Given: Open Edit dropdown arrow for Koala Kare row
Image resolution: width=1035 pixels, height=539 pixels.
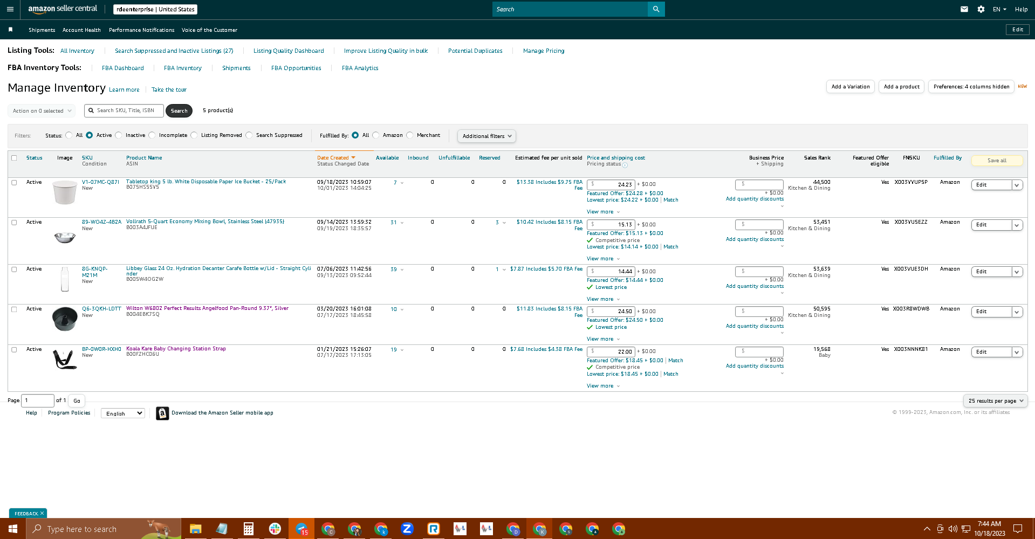Looking at the screenshot, I should (x=1017, y=352).
